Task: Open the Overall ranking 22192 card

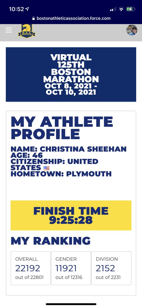Action: (31, 268)
